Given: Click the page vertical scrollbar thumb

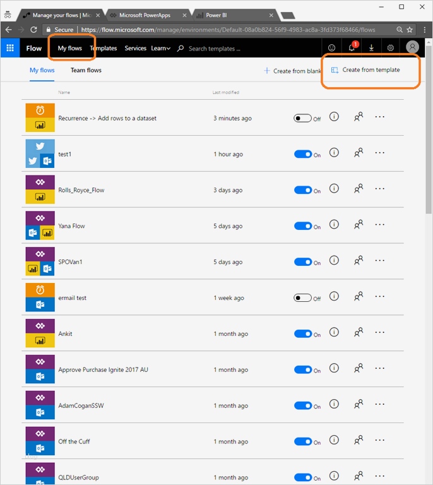Looking at the screenshot, I should click(429, 130).
